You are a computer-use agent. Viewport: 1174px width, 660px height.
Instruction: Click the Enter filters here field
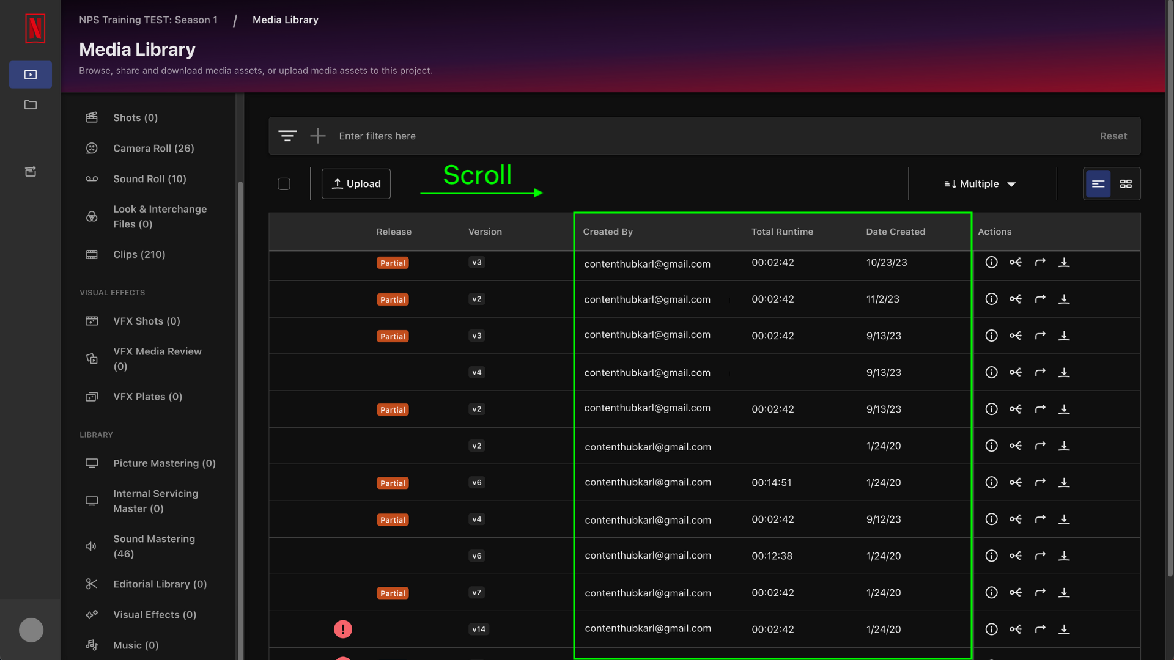pyautogui.click(x=377, y=136)
